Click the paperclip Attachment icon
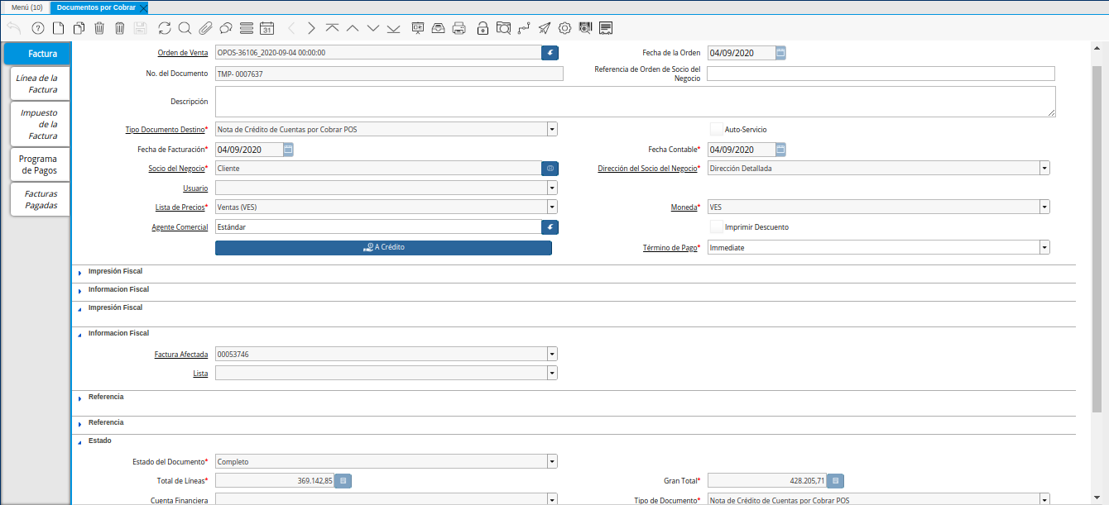 pyautogui.click(x=205, y=28)
